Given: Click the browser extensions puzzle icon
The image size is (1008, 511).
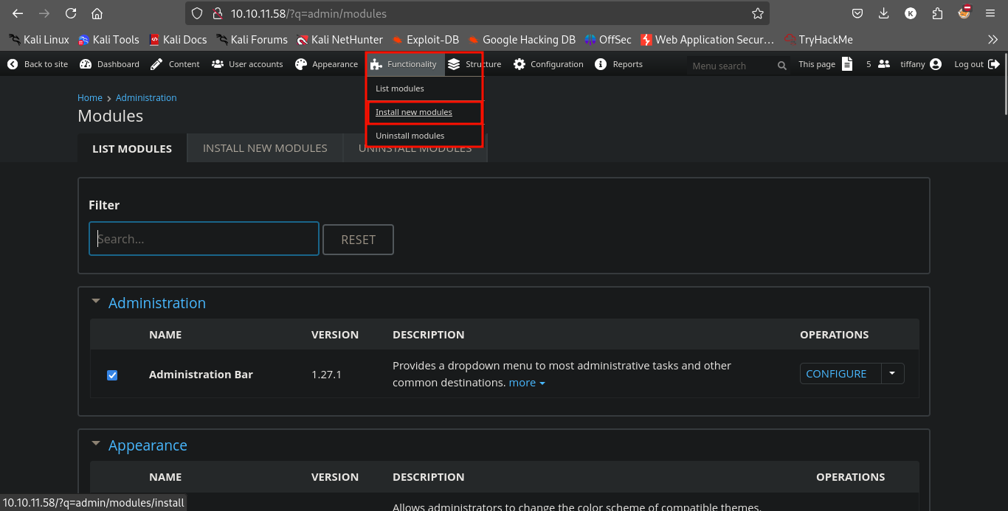Looking at the screenshot, I should 937,13.
